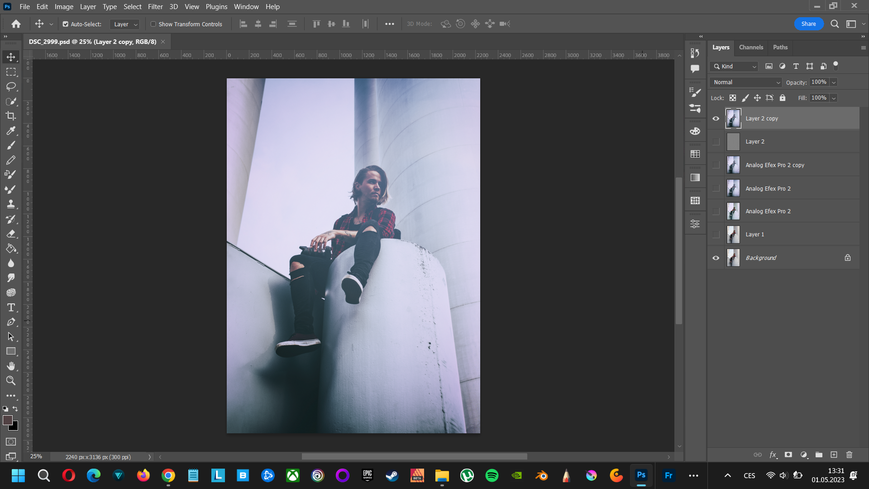Activate the Hand tool

(11, 366)
